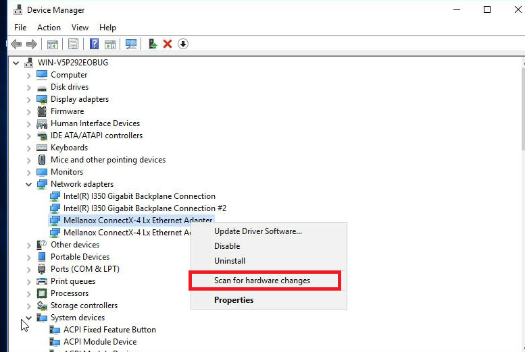Expand the Processors chevron
The height and width of the screenshot is (352, 525).
(29, 294)
